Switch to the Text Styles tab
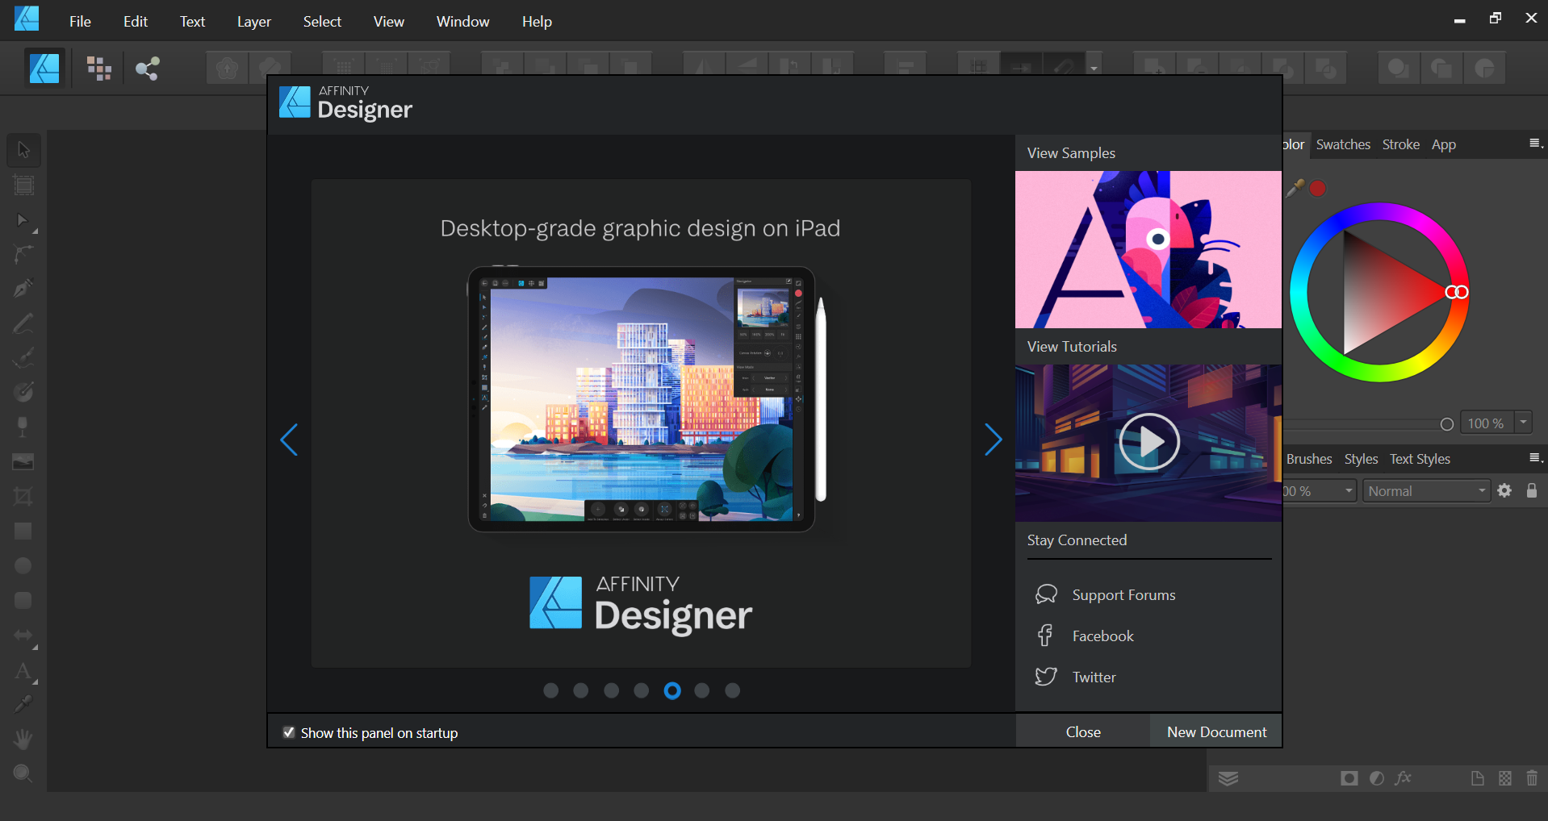This screenshot has width=1548, height=821. click(x=1420, y=459)
